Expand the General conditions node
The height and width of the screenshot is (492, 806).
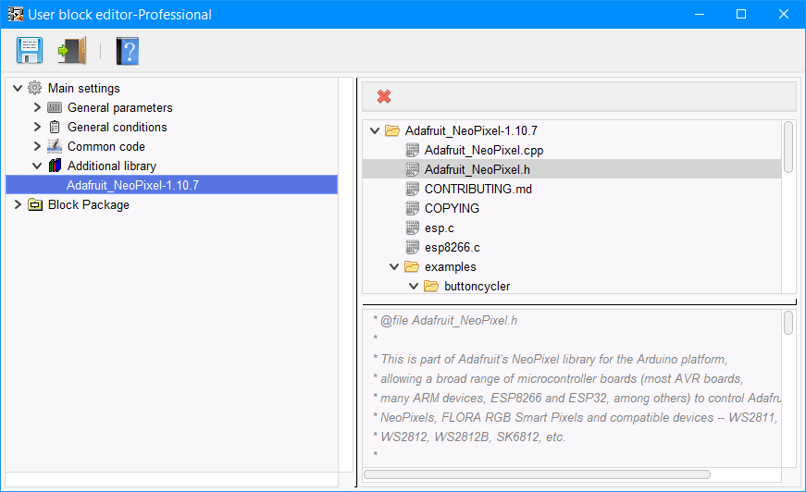pos(37,127)
